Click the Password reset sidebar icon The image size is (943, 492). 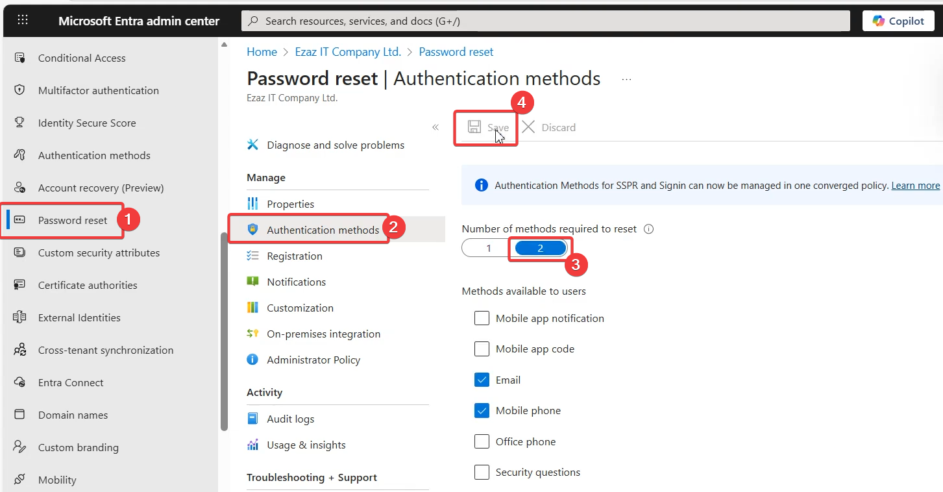[x=19, y=220]
